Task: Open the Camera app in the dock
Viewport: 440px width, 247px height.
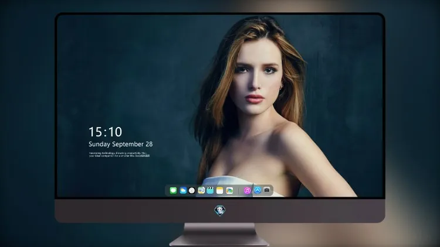Action: [x=267, y=190]
